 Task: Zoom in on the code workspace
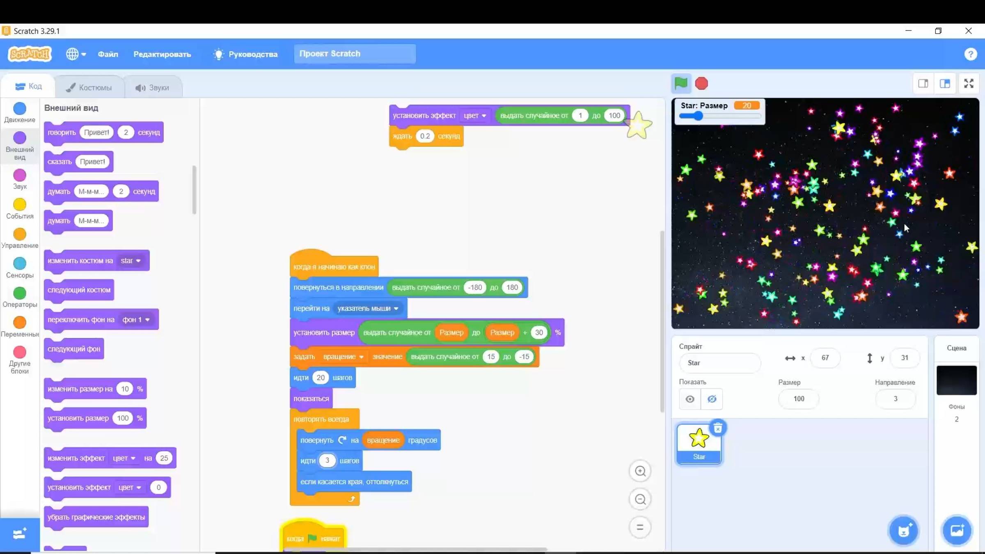coord(640,471)
